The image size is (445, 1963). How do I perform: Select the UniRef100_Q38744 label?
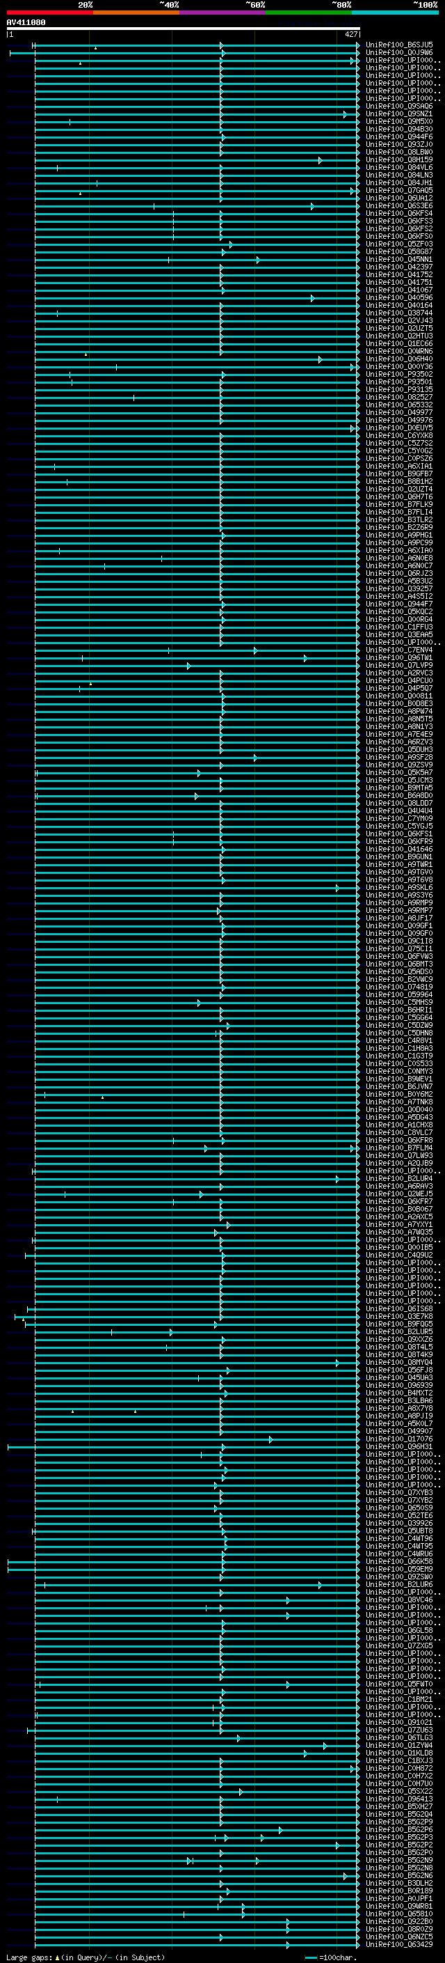coord(398,313)
